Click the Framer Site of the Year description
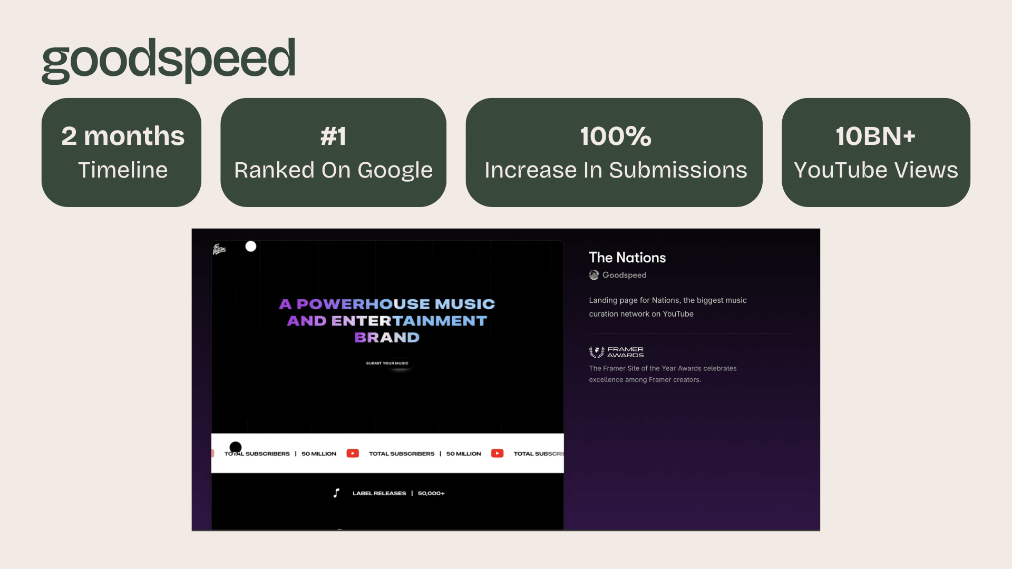1012x569 pixels. pyautogui.click(x=663, y=374)
